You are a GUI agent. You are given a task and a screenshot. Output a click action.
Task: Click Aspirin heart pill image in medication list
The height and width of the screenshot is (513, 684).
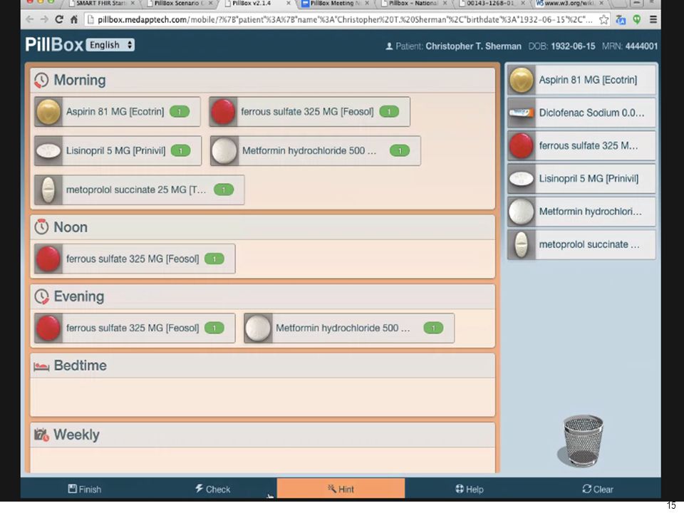522,80
